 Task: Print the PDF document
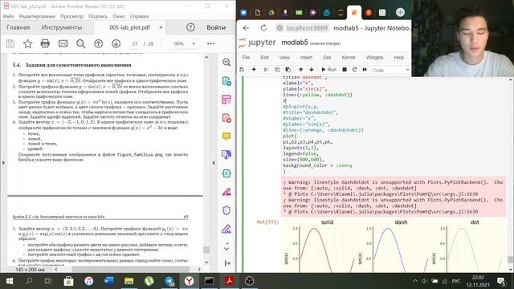pos(45,43)
